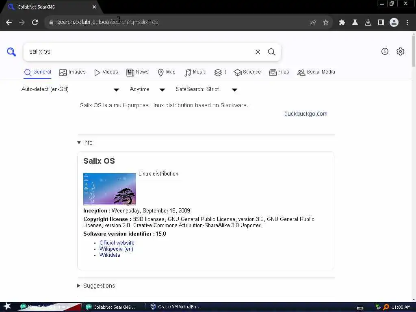The height and width of the screenshot is (312, 416).
Task: Switch to Science category
Action: pos(247,72)
